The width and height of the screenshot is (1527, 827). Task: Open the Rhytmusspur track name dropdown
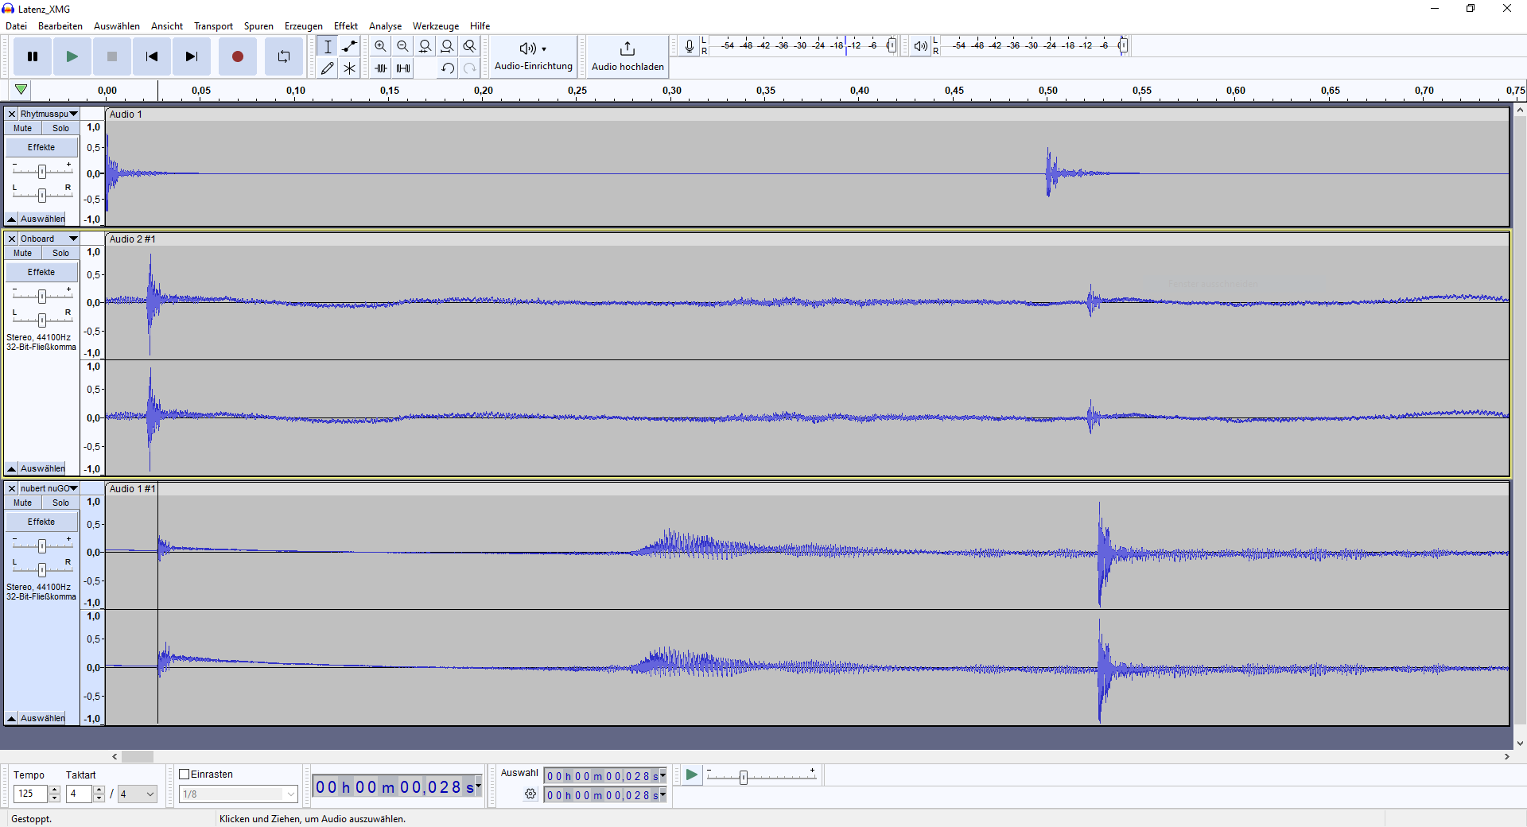tap(73, 114)
